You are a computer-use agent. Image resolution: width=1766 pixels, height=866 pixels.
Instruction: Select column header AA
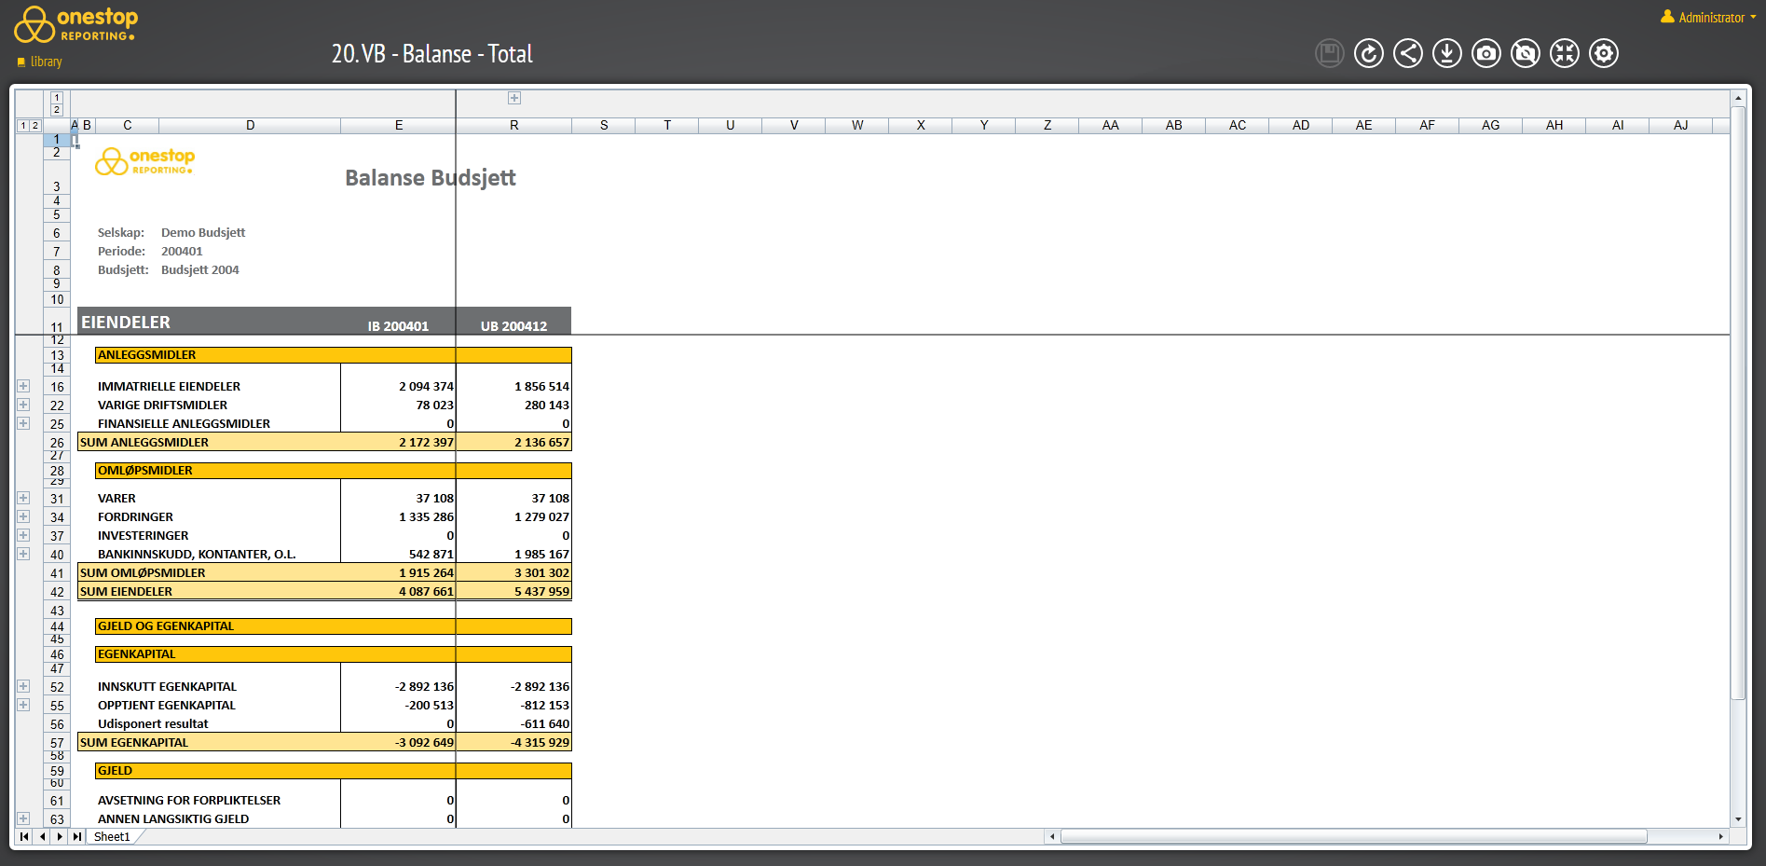tap(1111, 125)
